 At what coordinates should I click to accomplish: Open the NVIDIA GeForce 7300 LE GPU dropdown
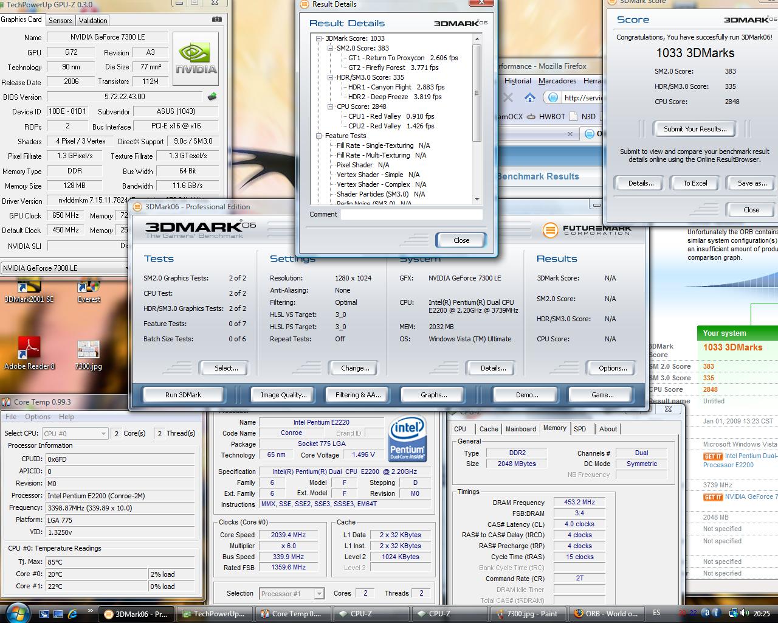click(66, 268)
